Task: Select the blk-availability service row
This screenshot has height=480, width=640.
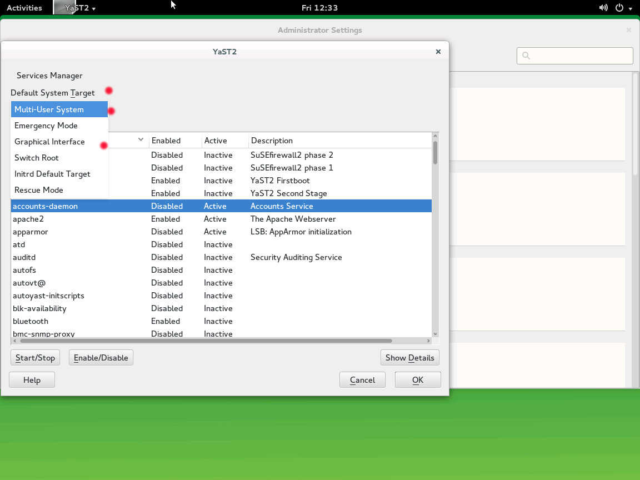Action: 221,308
